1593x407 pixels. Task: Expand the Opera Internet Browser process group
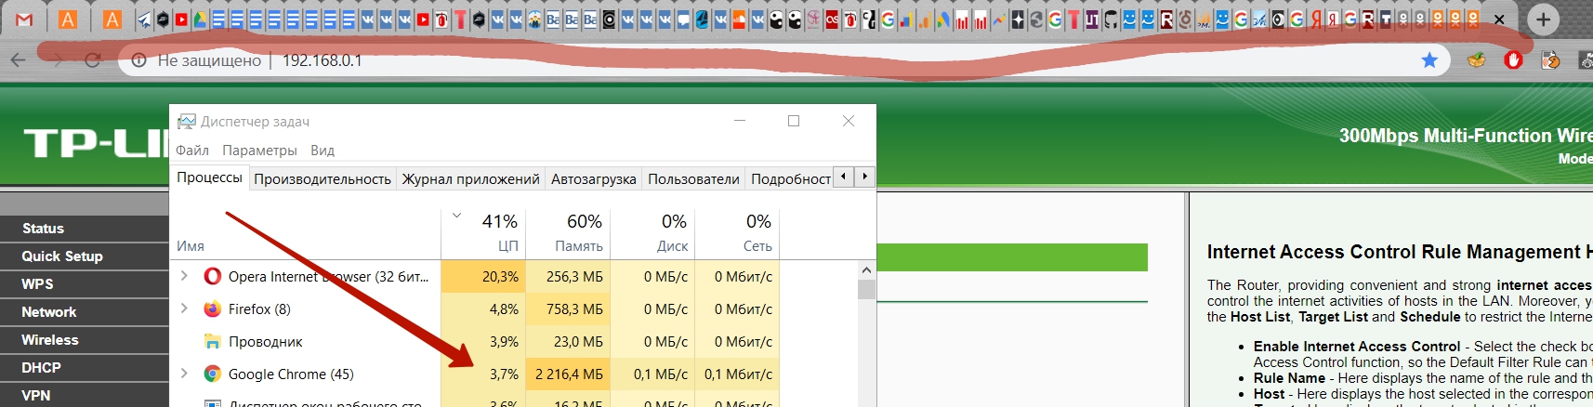pyautogui.click(x=184, y=276)
